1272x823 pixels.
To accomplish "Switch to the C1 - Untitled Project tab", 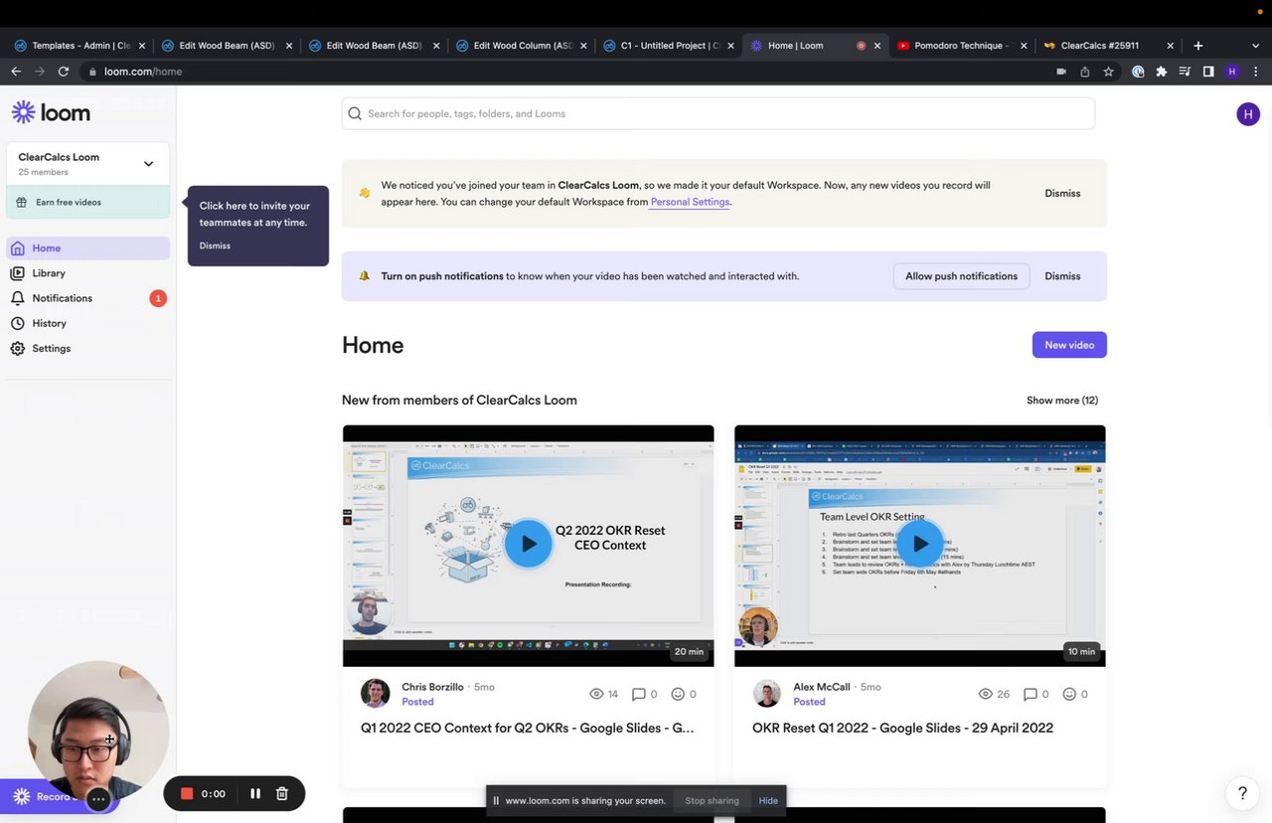I will (x=669, y=46).
